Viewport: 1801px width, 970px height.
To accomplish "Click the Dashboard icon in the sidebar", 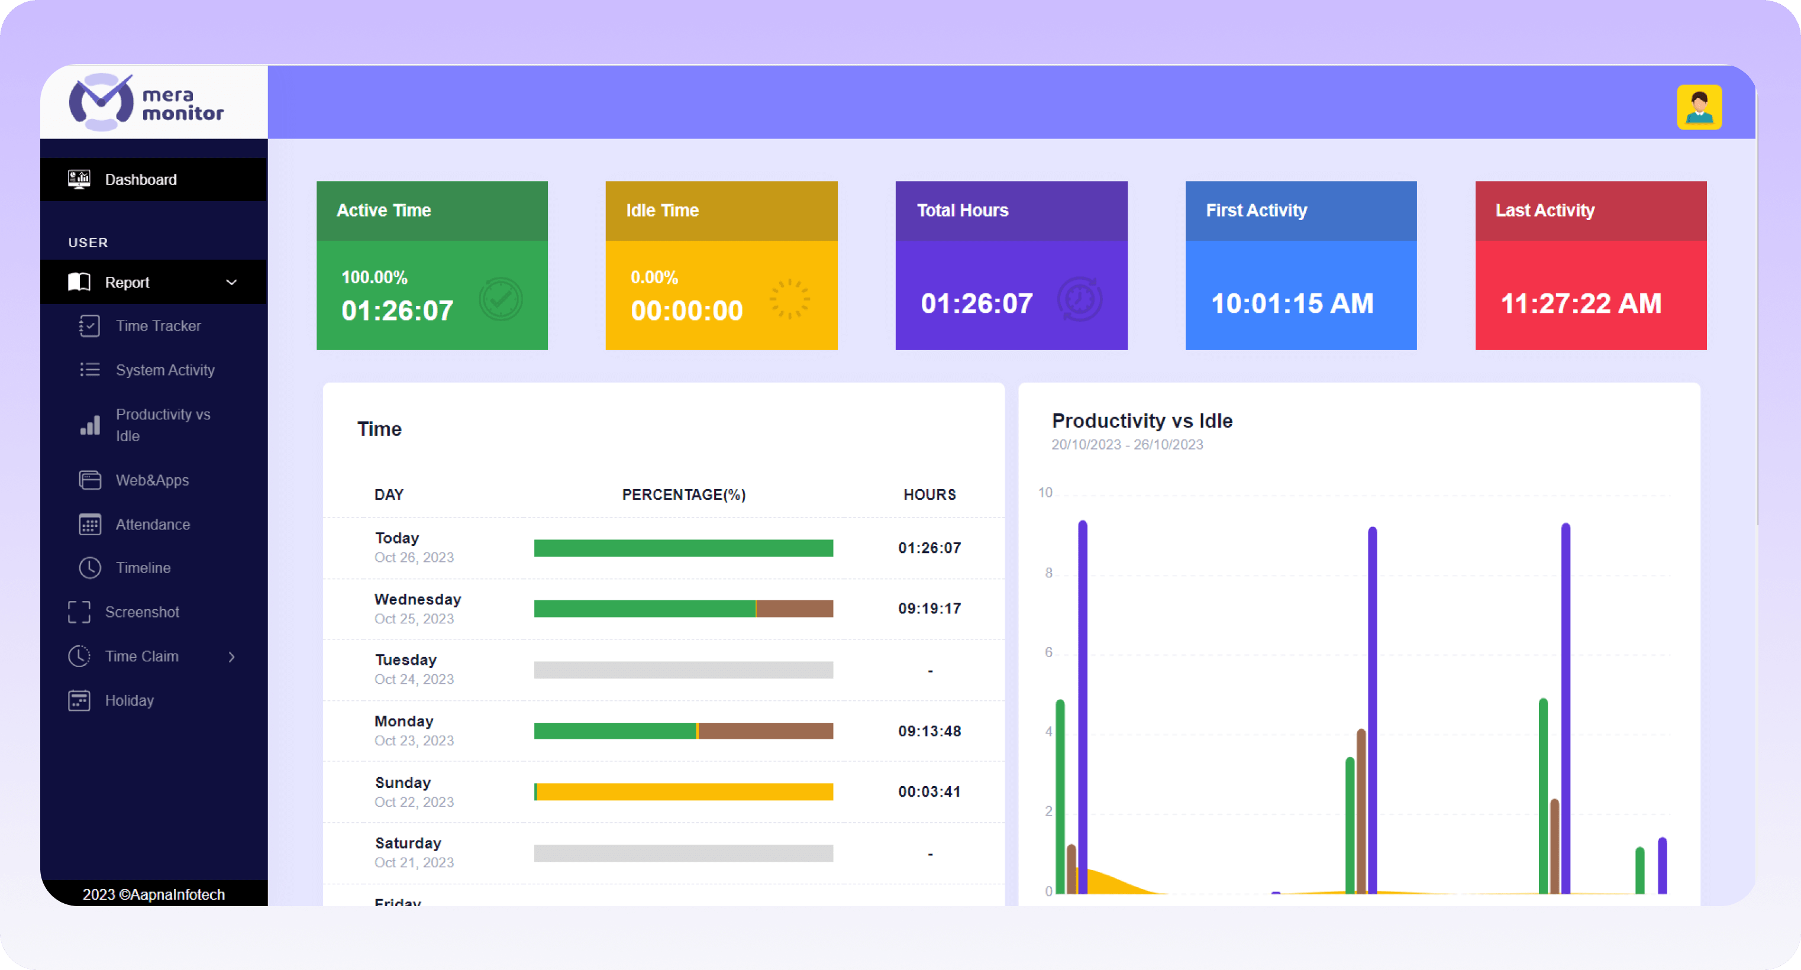I will click(x=79, y=179).
